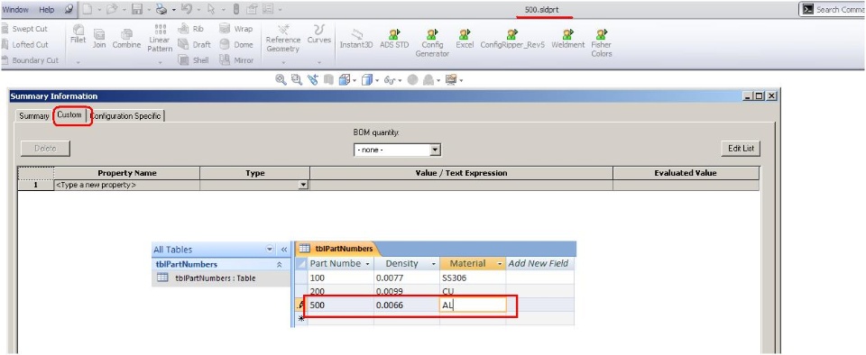The width and height of the screenshot is (866, 355).
Task: Click the Open file icon
Action: 112,9
